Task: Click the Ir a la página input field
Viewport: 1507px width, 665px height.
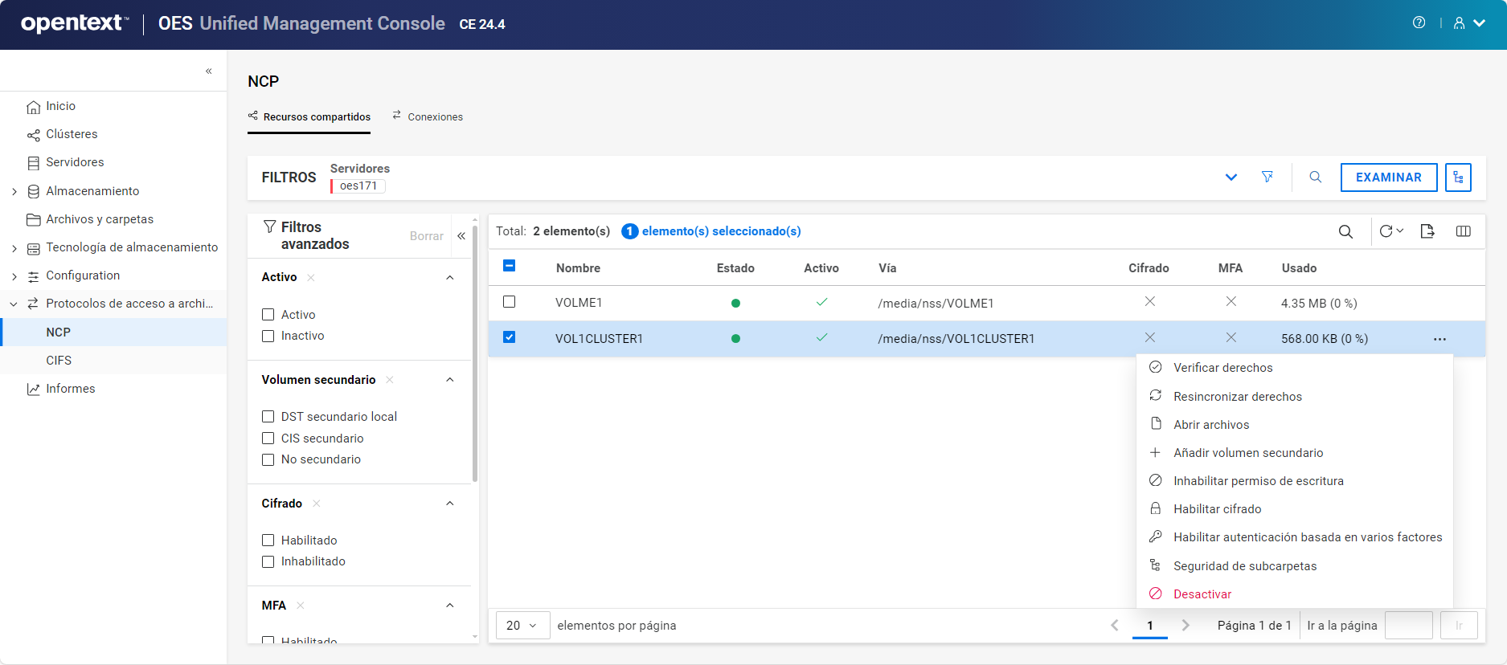Action: (1408, 625)
